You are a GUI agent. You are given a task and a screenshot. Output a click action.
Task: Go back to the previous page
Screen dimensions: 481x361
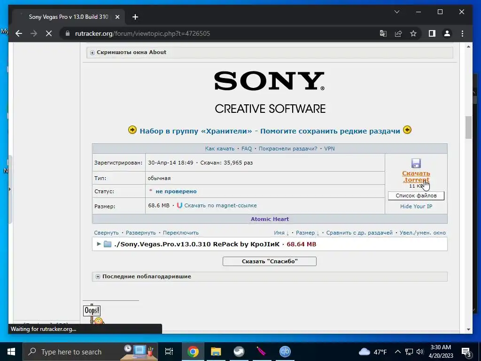click(19, 33)
